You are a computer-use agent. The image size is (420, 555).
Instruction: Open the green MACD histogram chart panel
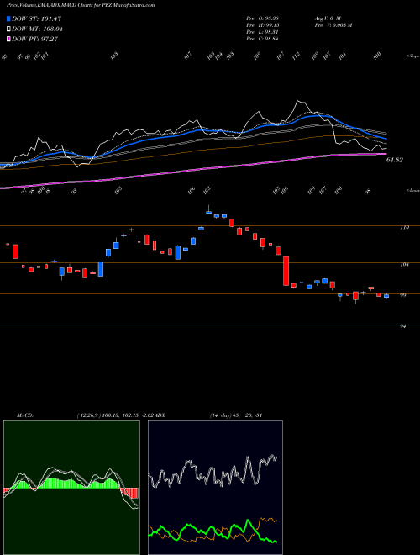tap(71, 488)
